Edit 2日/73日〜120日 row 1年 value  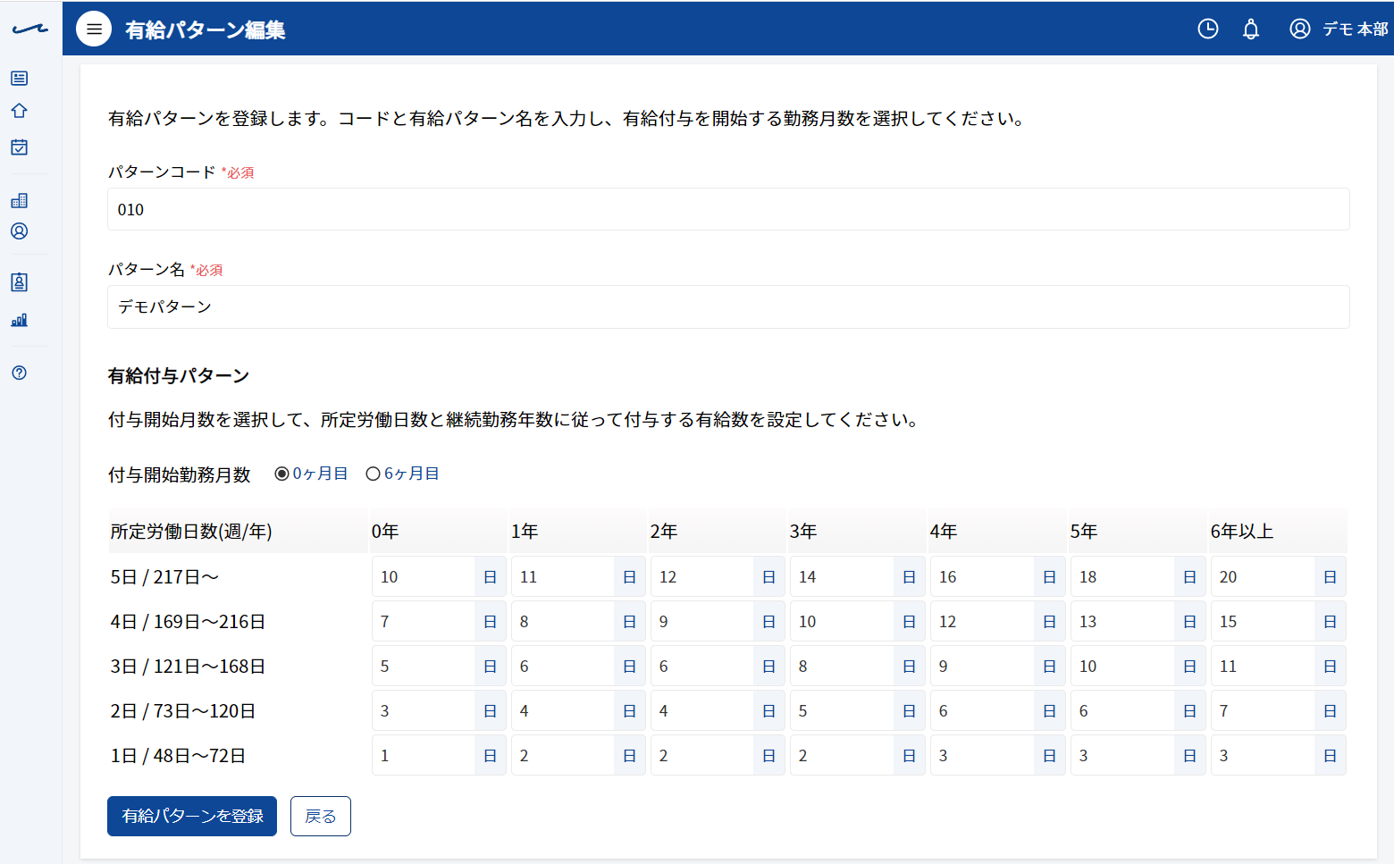563,710
